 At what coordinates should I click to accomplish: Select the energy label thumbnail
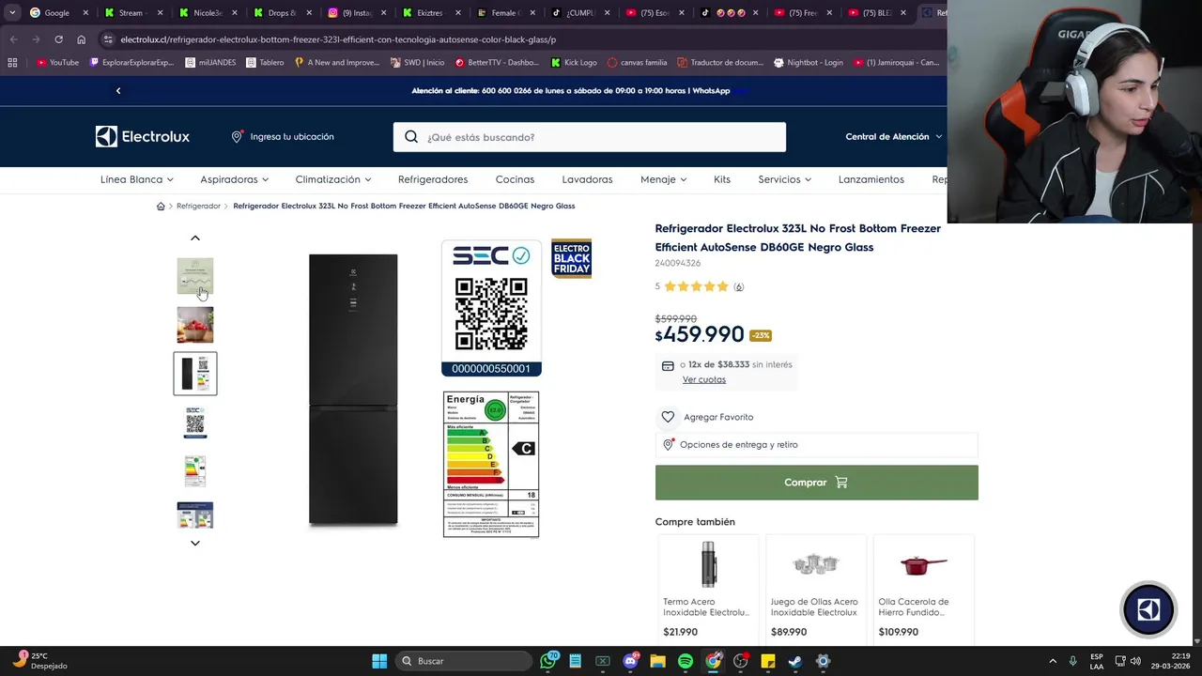(x=195, y=471)
